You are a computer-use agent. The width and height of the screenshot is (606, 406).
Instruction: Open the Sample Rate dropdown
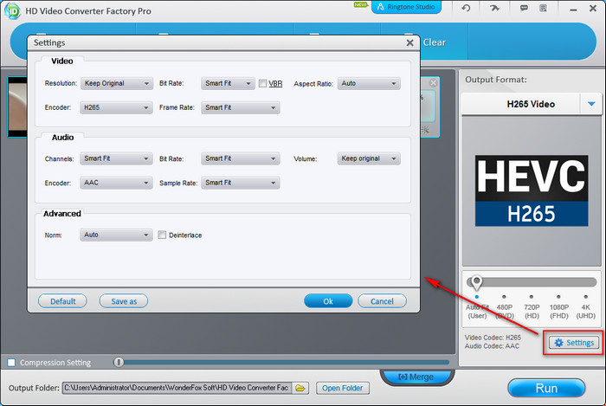240,183
